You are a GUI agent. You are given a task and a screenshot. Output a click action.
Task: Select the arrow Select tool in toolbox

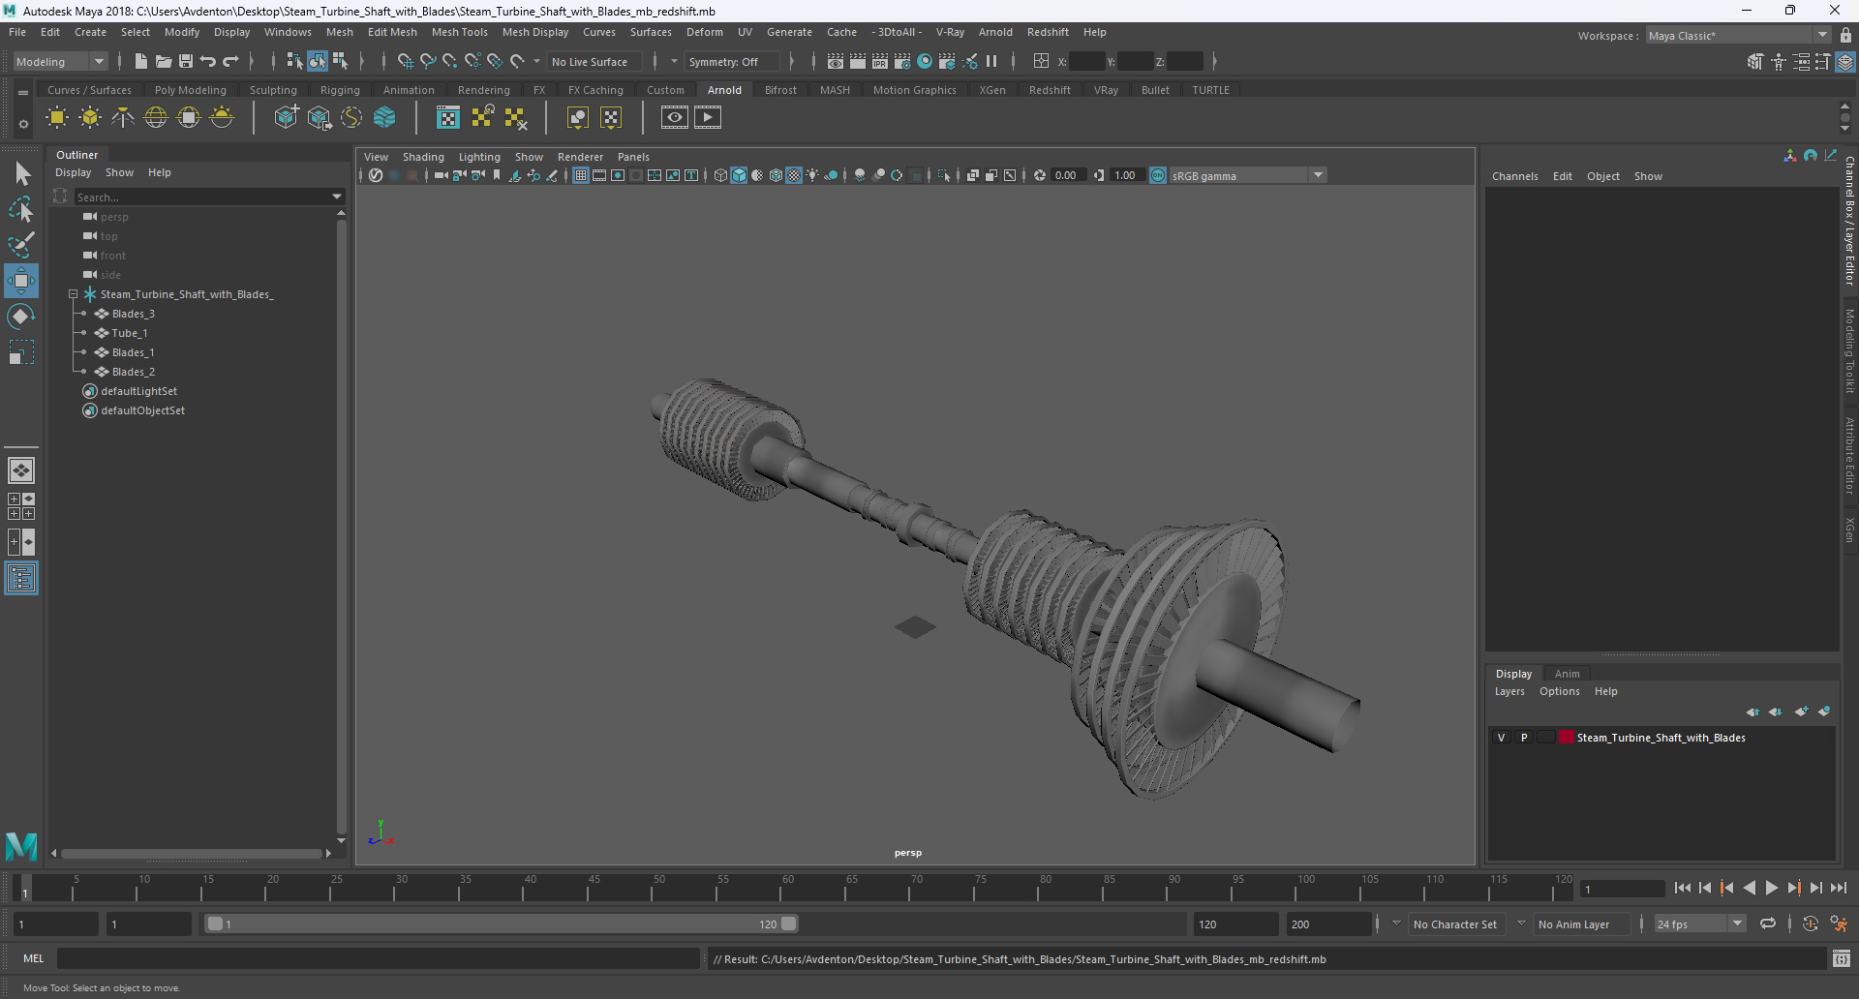coord(21,173)
